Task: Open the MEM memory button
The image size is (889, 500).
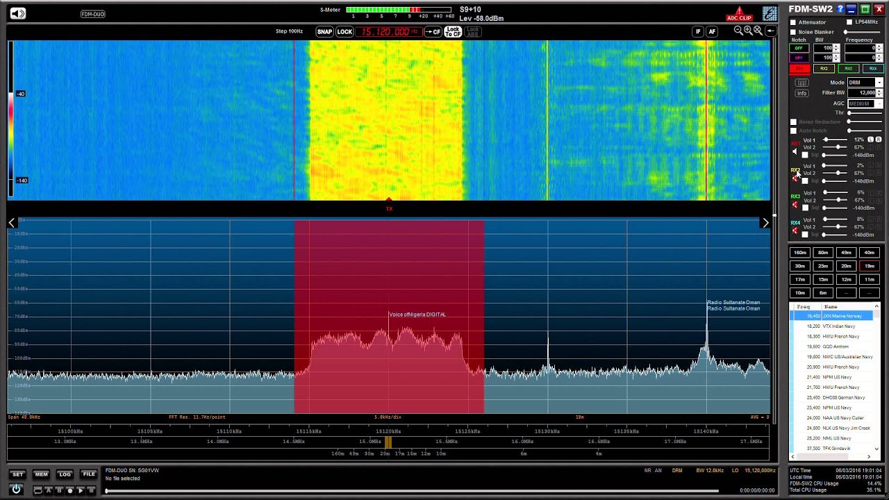Action: pos(41,474)
